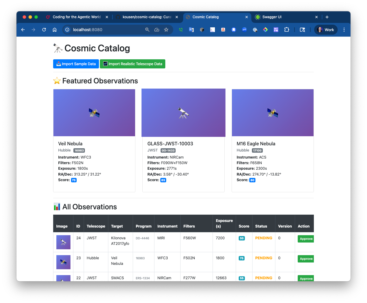Open the browser home page icon
Screen dimensions: 367x303
[x=55, y=30]
